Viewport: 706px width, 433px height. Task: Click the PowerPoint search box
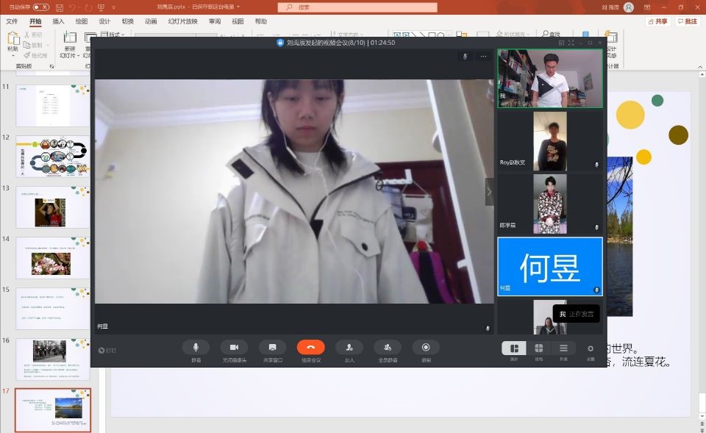(357, 7)
